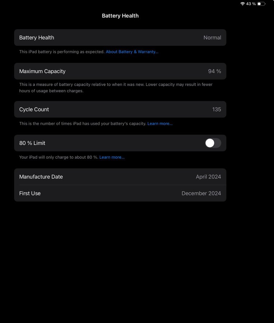The width and height of the screenshot is (274, 323).
Task: Select the Manufacture Date row label
Action: [41, 177]
